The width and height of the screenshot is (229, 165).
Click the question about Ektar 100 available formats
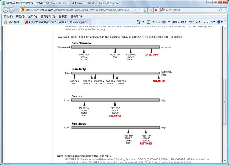[x=84, y=156]
